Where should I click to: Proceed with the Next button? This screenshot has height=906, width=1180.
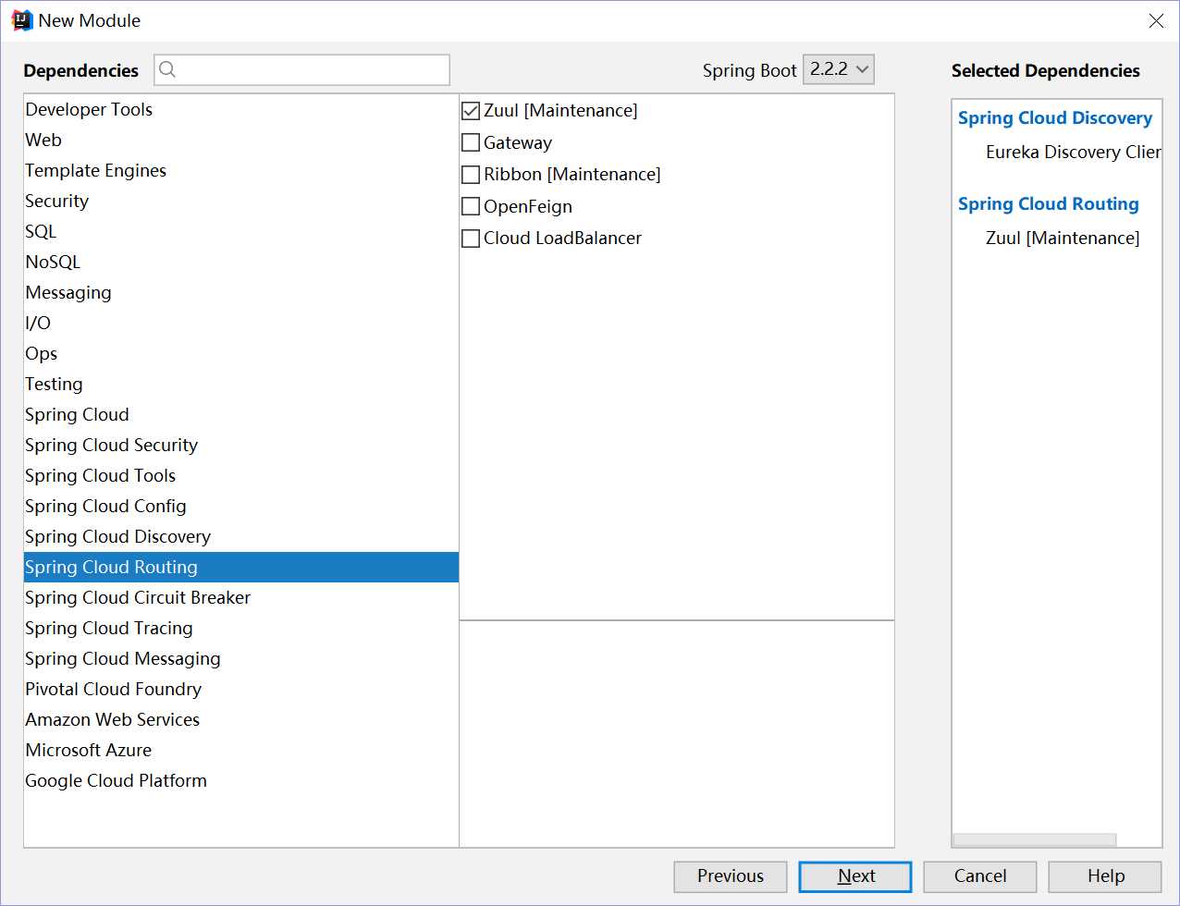(855, 876)
